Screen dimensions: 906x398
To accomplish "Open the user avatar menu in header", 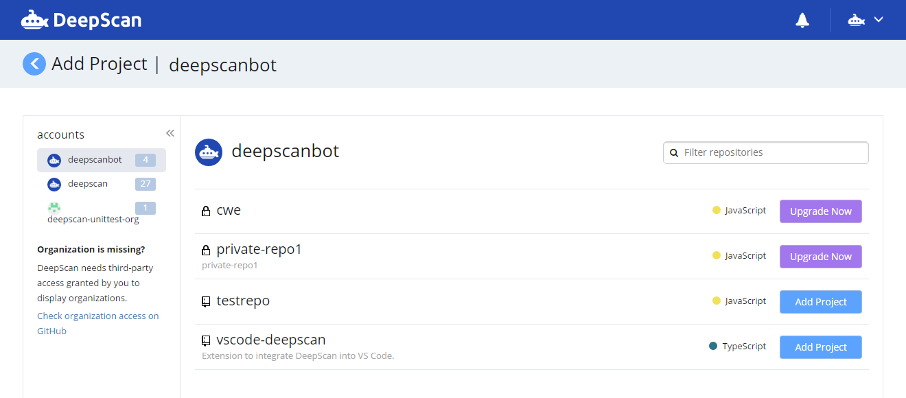I will click(866, 20).
